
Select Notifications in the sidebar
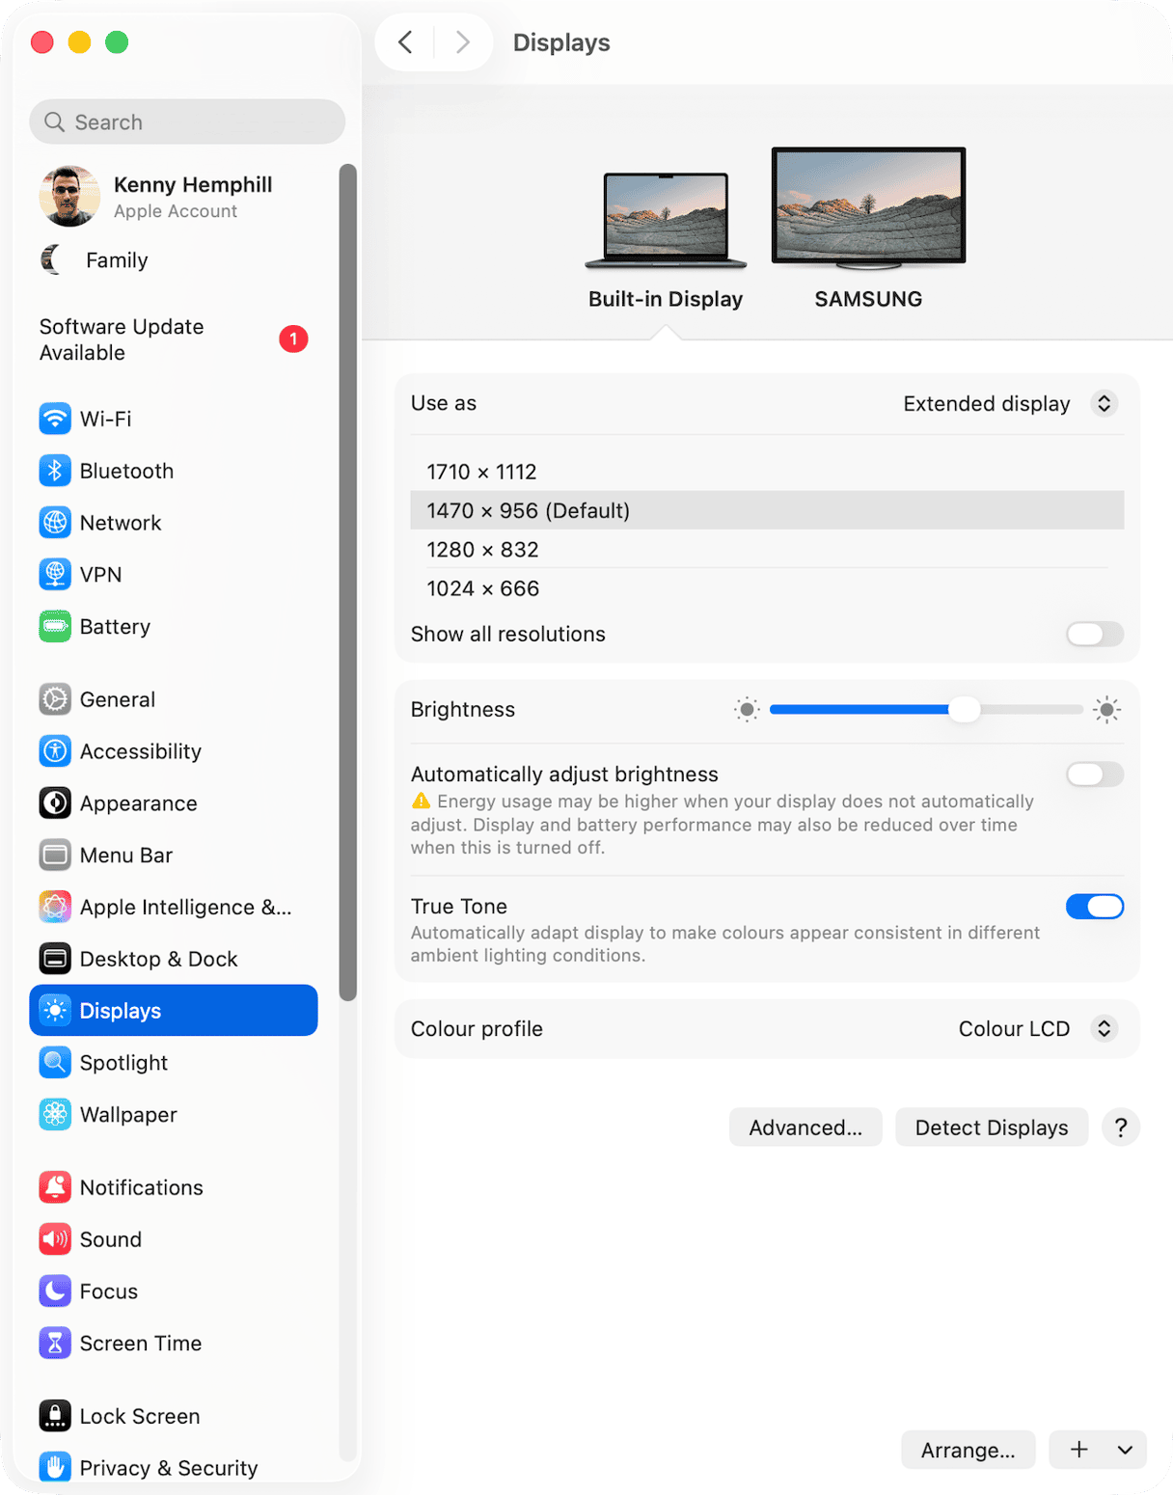(141, 1187)
